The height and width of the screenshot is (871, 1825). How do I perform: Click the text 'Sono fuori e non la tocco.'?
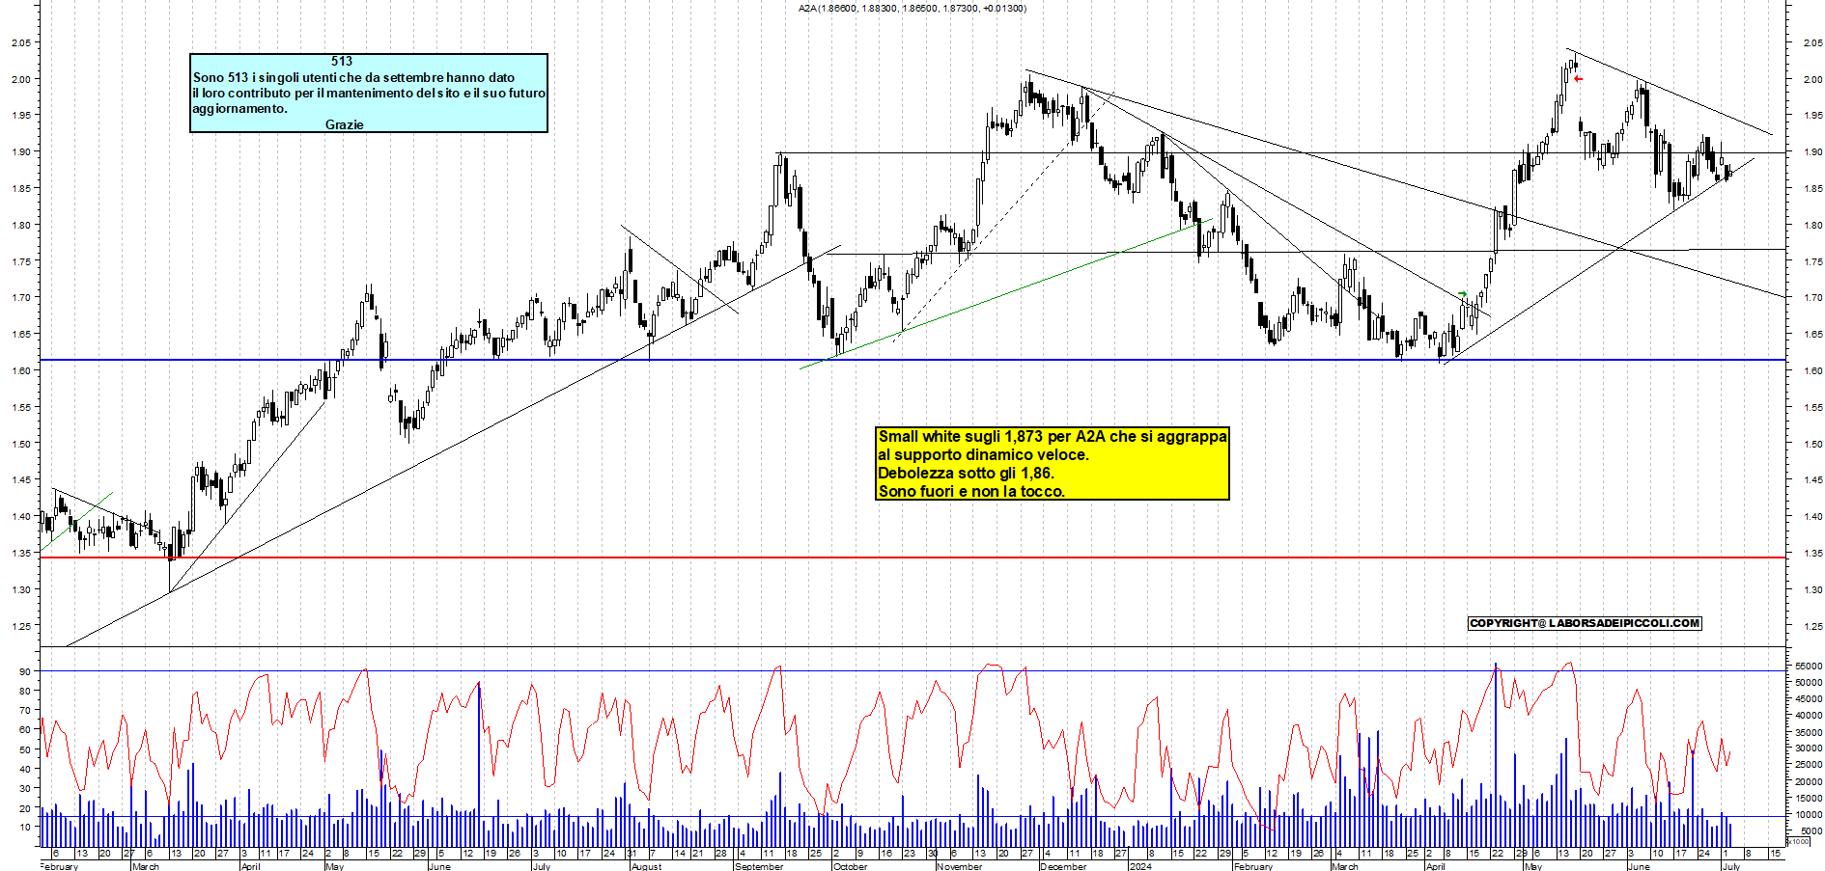[971, 491]
